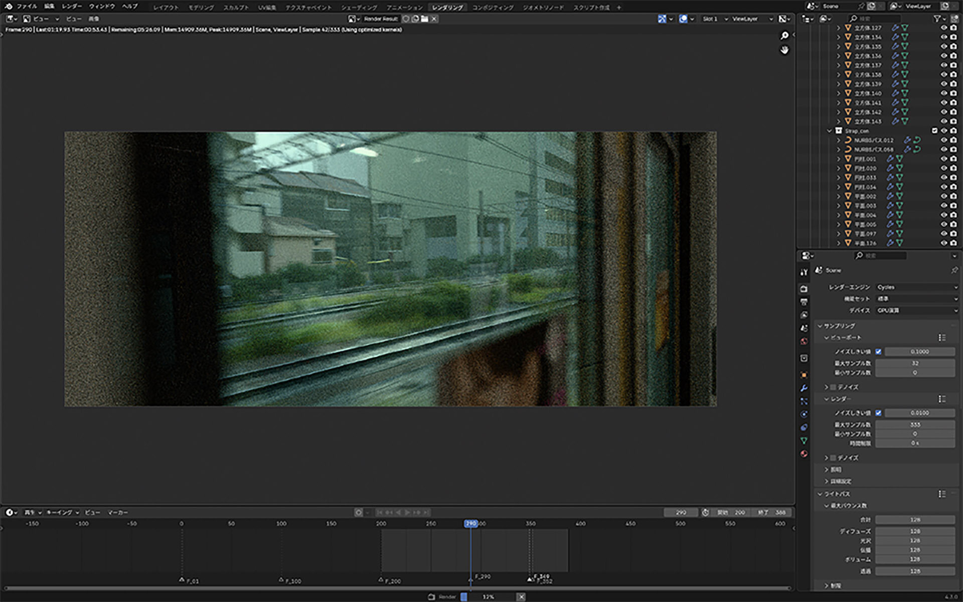Image resolution: width=963 pixels, height=602 pixels.
Task: Click the pan hand icon in image editor
Action: tap(784, 50)
